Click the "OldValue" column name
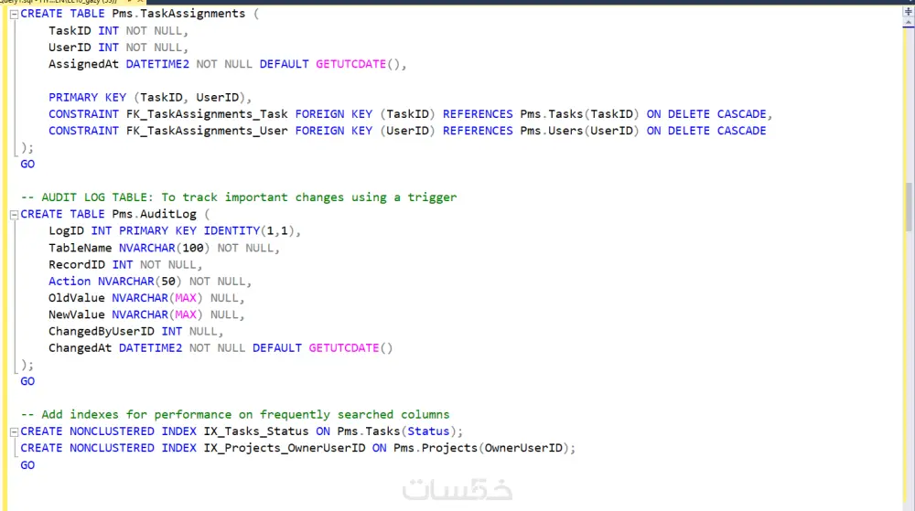Image resolution: width=915 pixels, height=511 pixels. tap(77, 298)
